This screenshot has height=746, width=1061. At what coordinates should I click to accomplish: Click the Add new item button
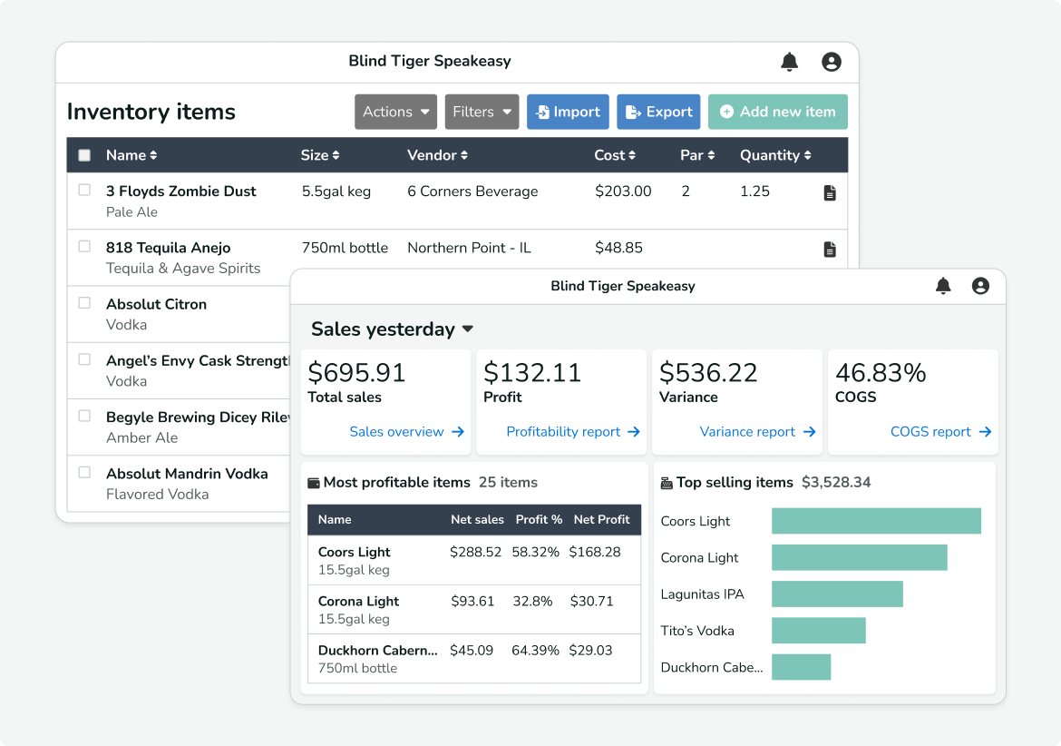pyautogui.click(x=777, y=112)
